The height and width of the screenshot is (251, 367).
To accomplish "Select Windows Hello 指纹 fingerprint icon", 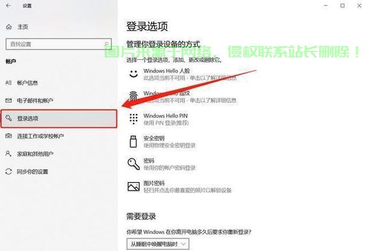I will [133, 96].
